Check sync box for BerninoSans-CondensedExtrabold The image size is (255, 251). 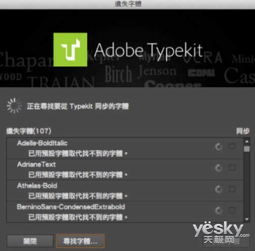click(232, 210)
